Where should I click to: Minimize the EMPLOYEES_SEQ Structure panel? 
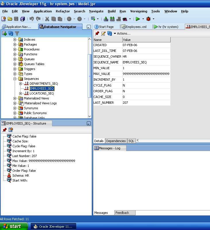click(x=88, y=123)
